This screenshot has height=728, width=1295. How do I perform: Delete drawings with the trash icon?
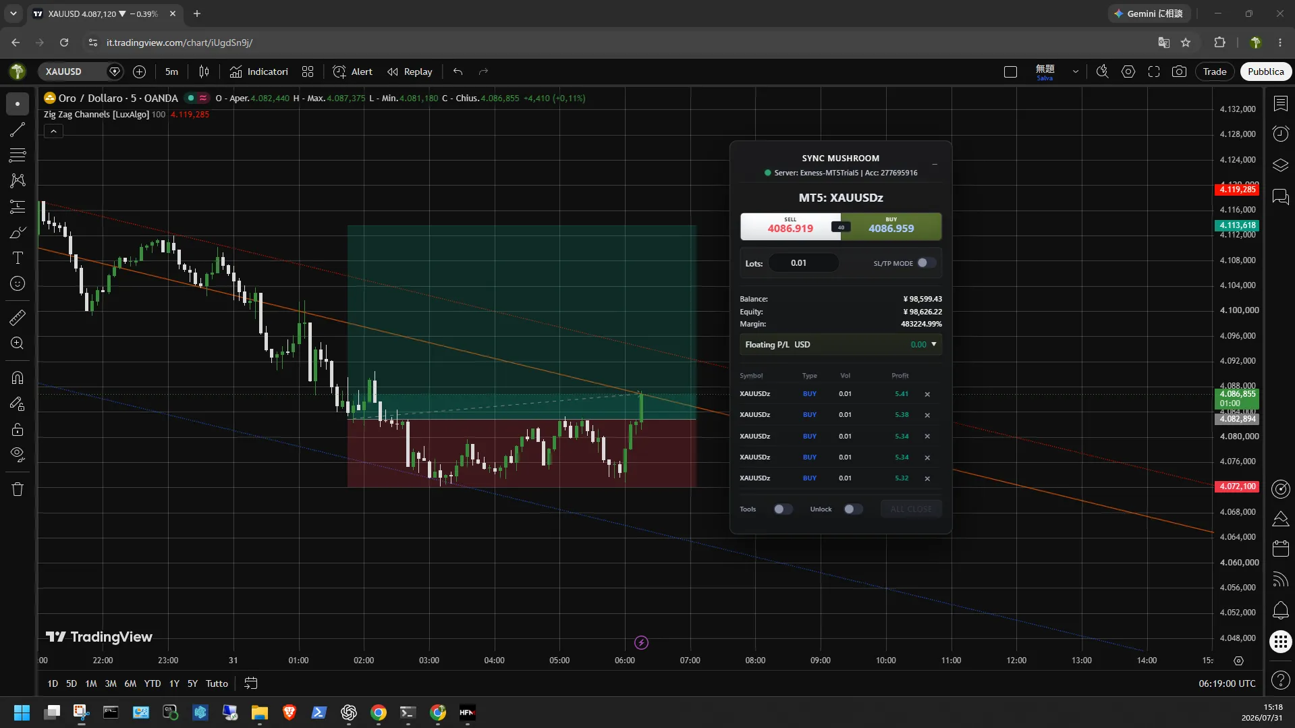(18, 489)
